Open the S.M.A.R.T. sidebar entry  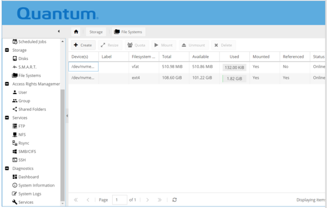(24, 67)
